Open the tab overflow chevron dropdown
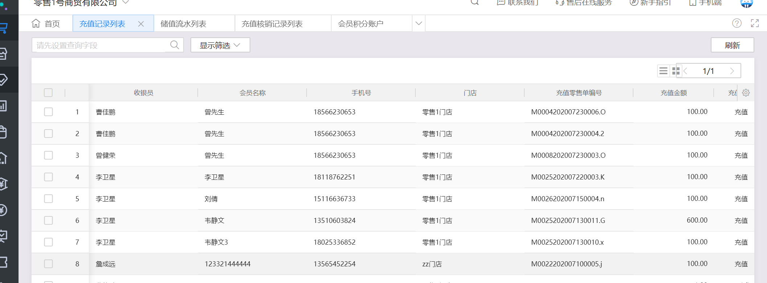 point(419,24)
